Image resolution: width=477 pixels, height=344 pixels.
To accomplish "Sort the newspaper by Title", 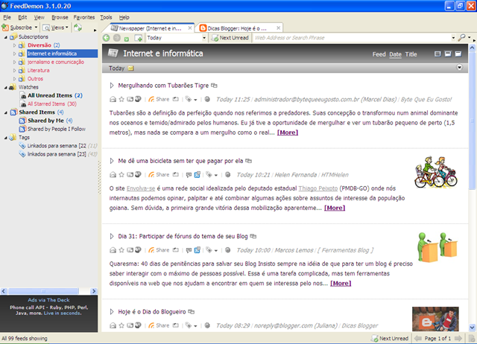I will [x=411, y=54].
